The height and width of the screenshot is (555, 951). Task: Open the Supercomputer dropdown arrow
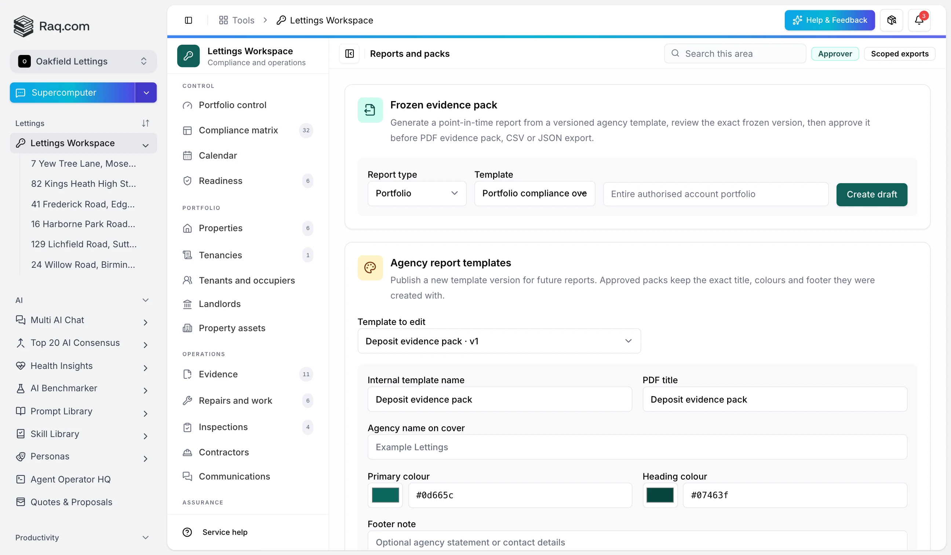pyautogui.click(x=146, y=93)
